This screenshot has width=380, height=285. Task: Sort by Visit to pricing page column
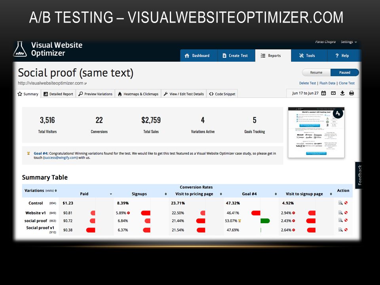221,194
